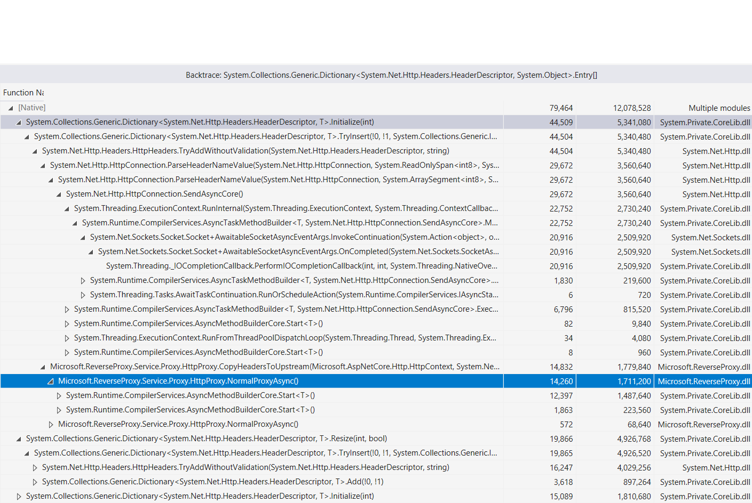Image resolution: width=752 pixels, height=503 pixels.
Task: Expand the bottom Initialize(int) node
Action: 18,496
